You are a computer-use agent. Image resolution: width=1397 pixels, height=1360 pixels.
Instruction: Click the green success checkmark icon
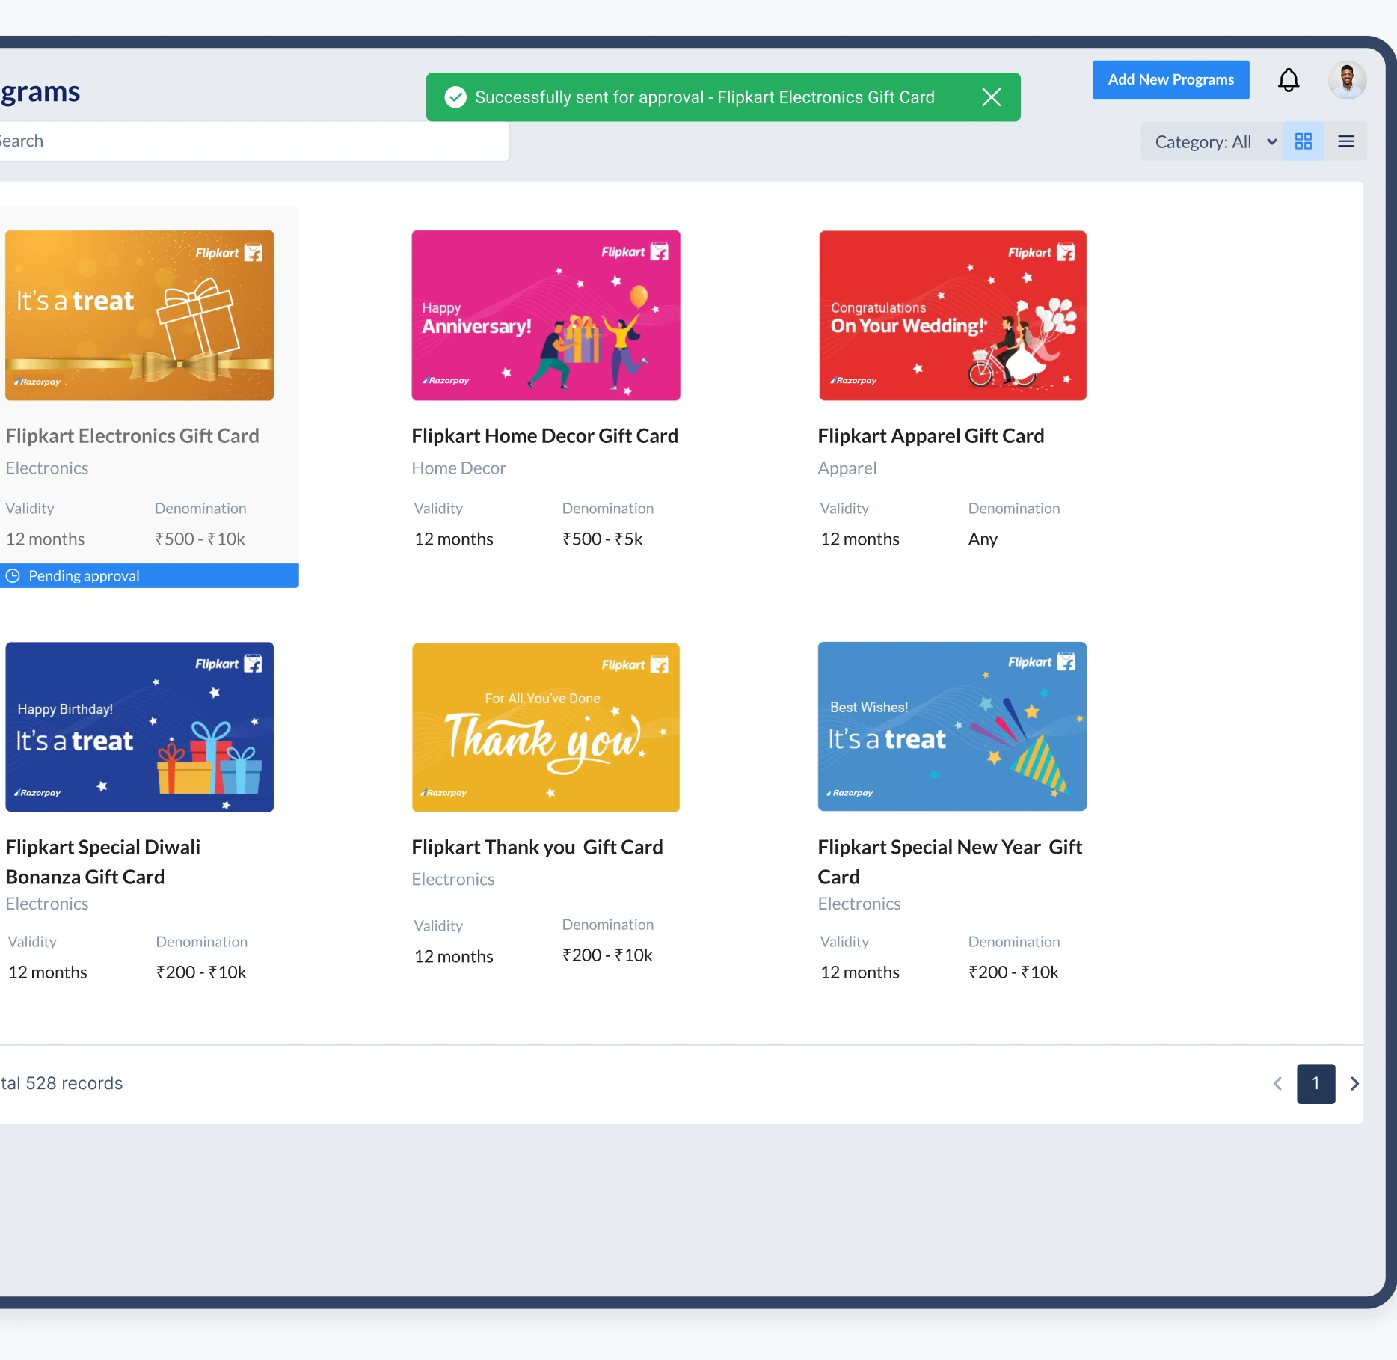coord(455,97)
